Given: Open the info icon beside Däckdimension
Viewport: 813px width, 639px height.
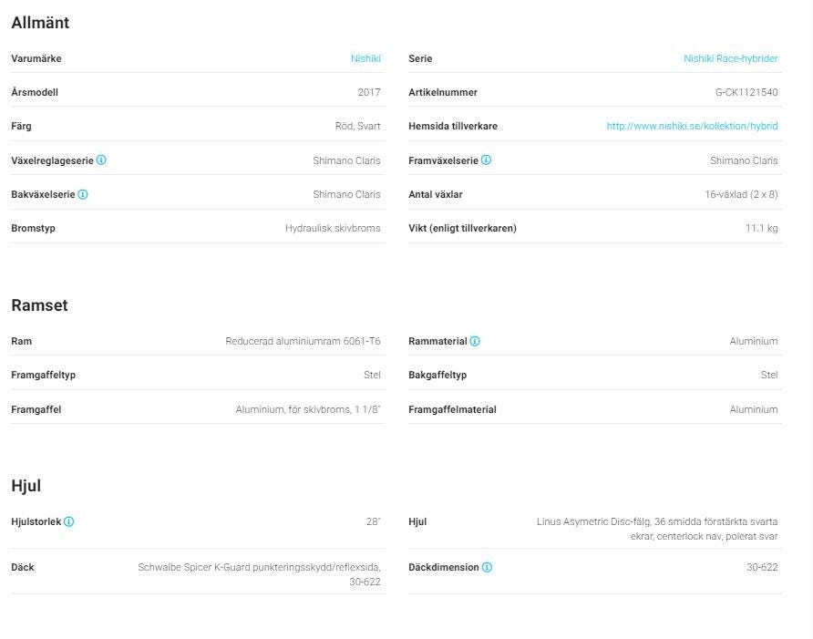Looking at the screenshot, I should [x=487, y=568].
